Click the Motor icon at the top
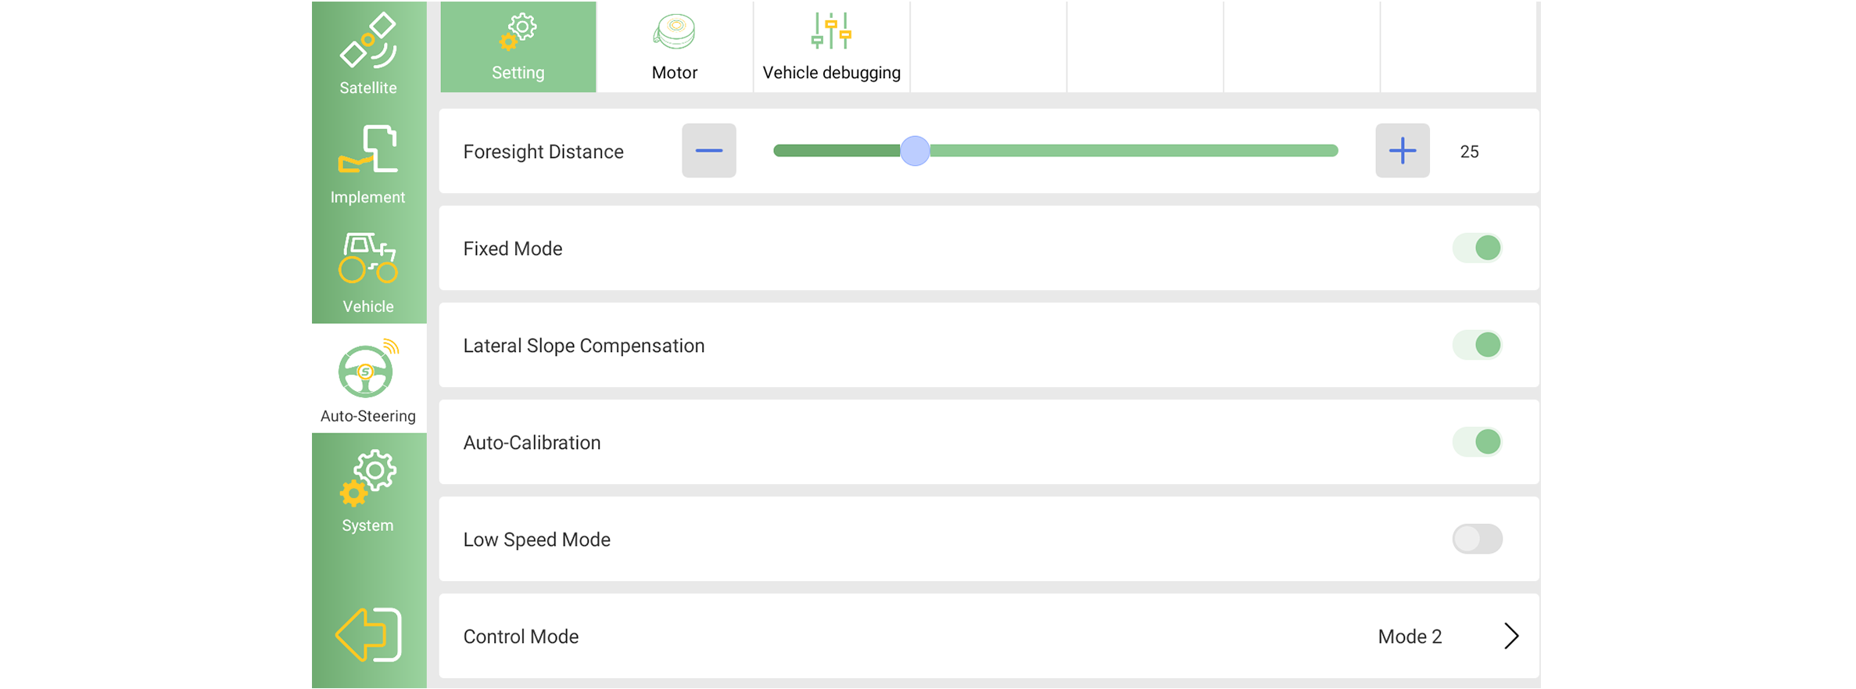Viewport: 1856px width, 689px height. pos(674,33)
